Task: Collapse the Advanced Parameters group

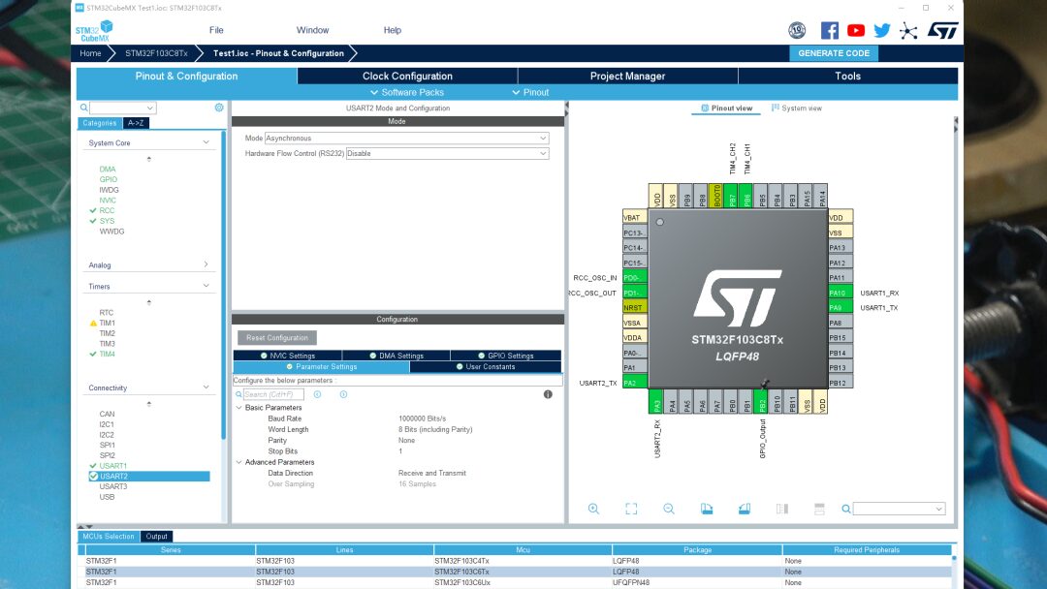Action: pos(239,462)
